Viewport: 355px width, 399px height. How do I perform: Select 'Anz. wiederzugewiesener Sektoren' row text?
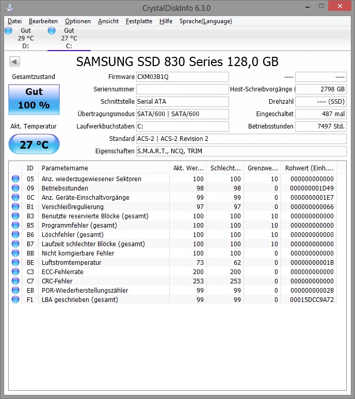tap(91, 179)
